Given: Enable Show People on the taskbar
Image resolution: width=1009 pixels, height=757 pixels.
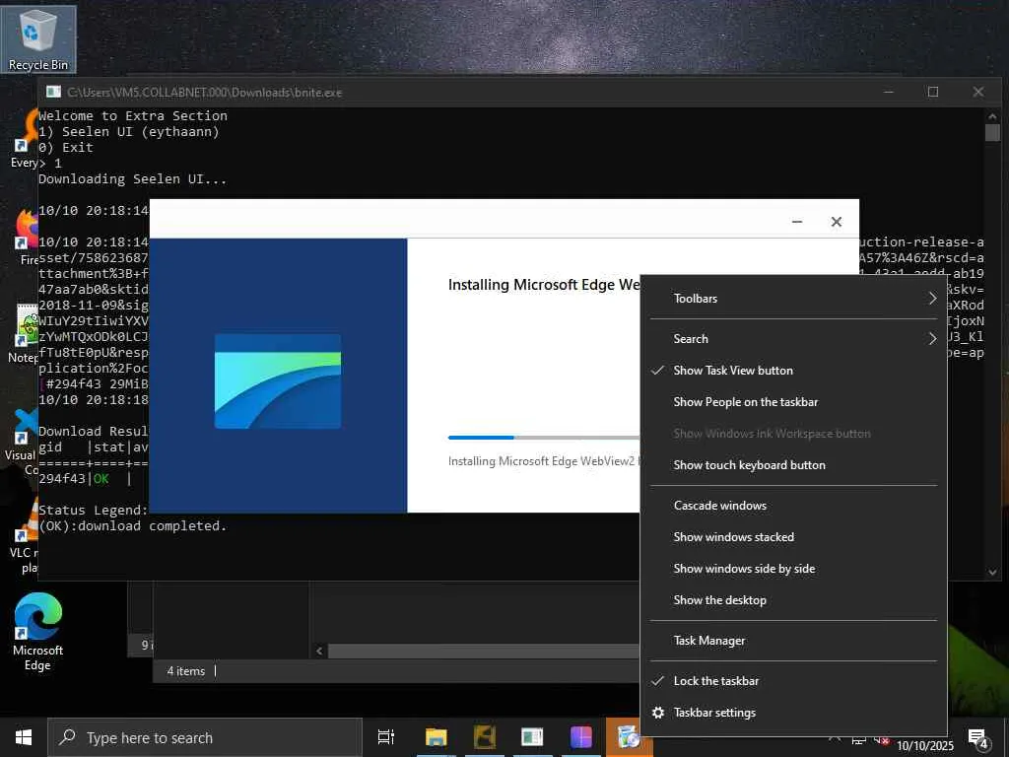Looking at the screenshot, I should coord(793,402).
